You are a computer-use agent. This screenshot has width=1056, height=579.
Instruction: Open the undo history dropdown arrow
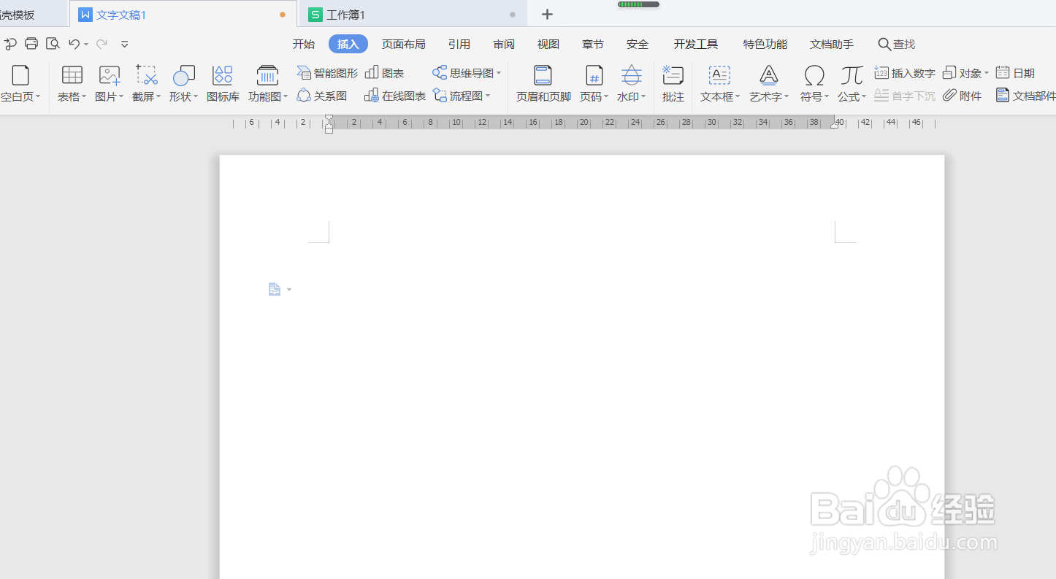click(x=86, y=45)
